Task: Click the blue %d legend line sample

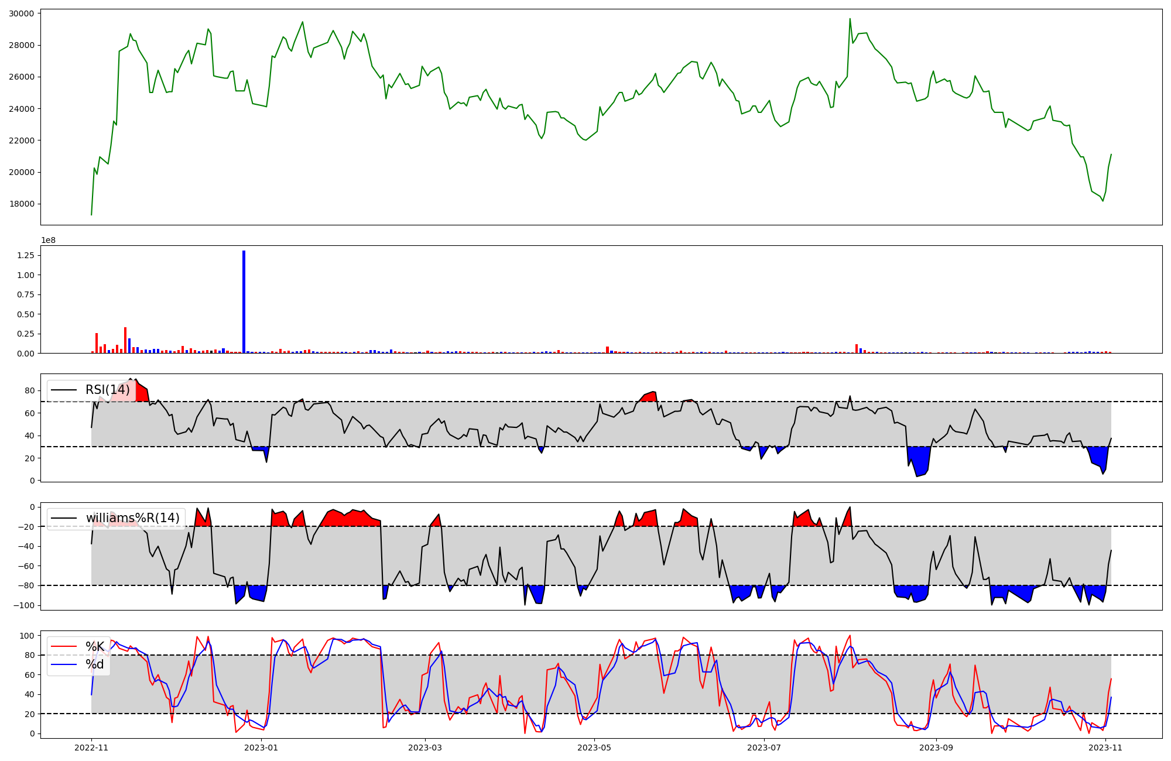Action: (x=64, y=664)
